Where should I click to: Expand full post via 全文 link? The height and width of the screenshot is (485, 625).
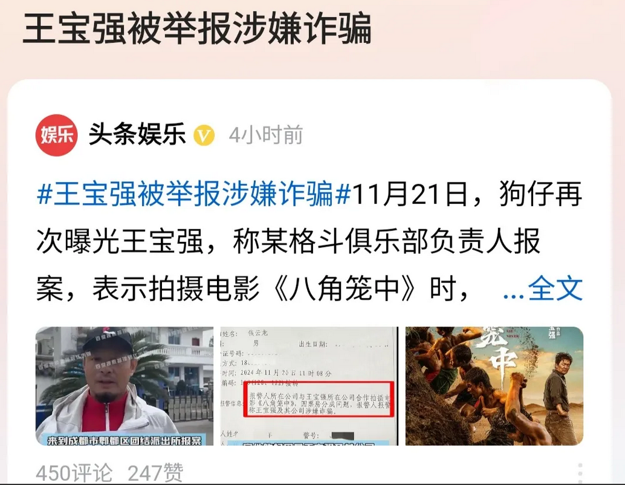pos(555,289)
